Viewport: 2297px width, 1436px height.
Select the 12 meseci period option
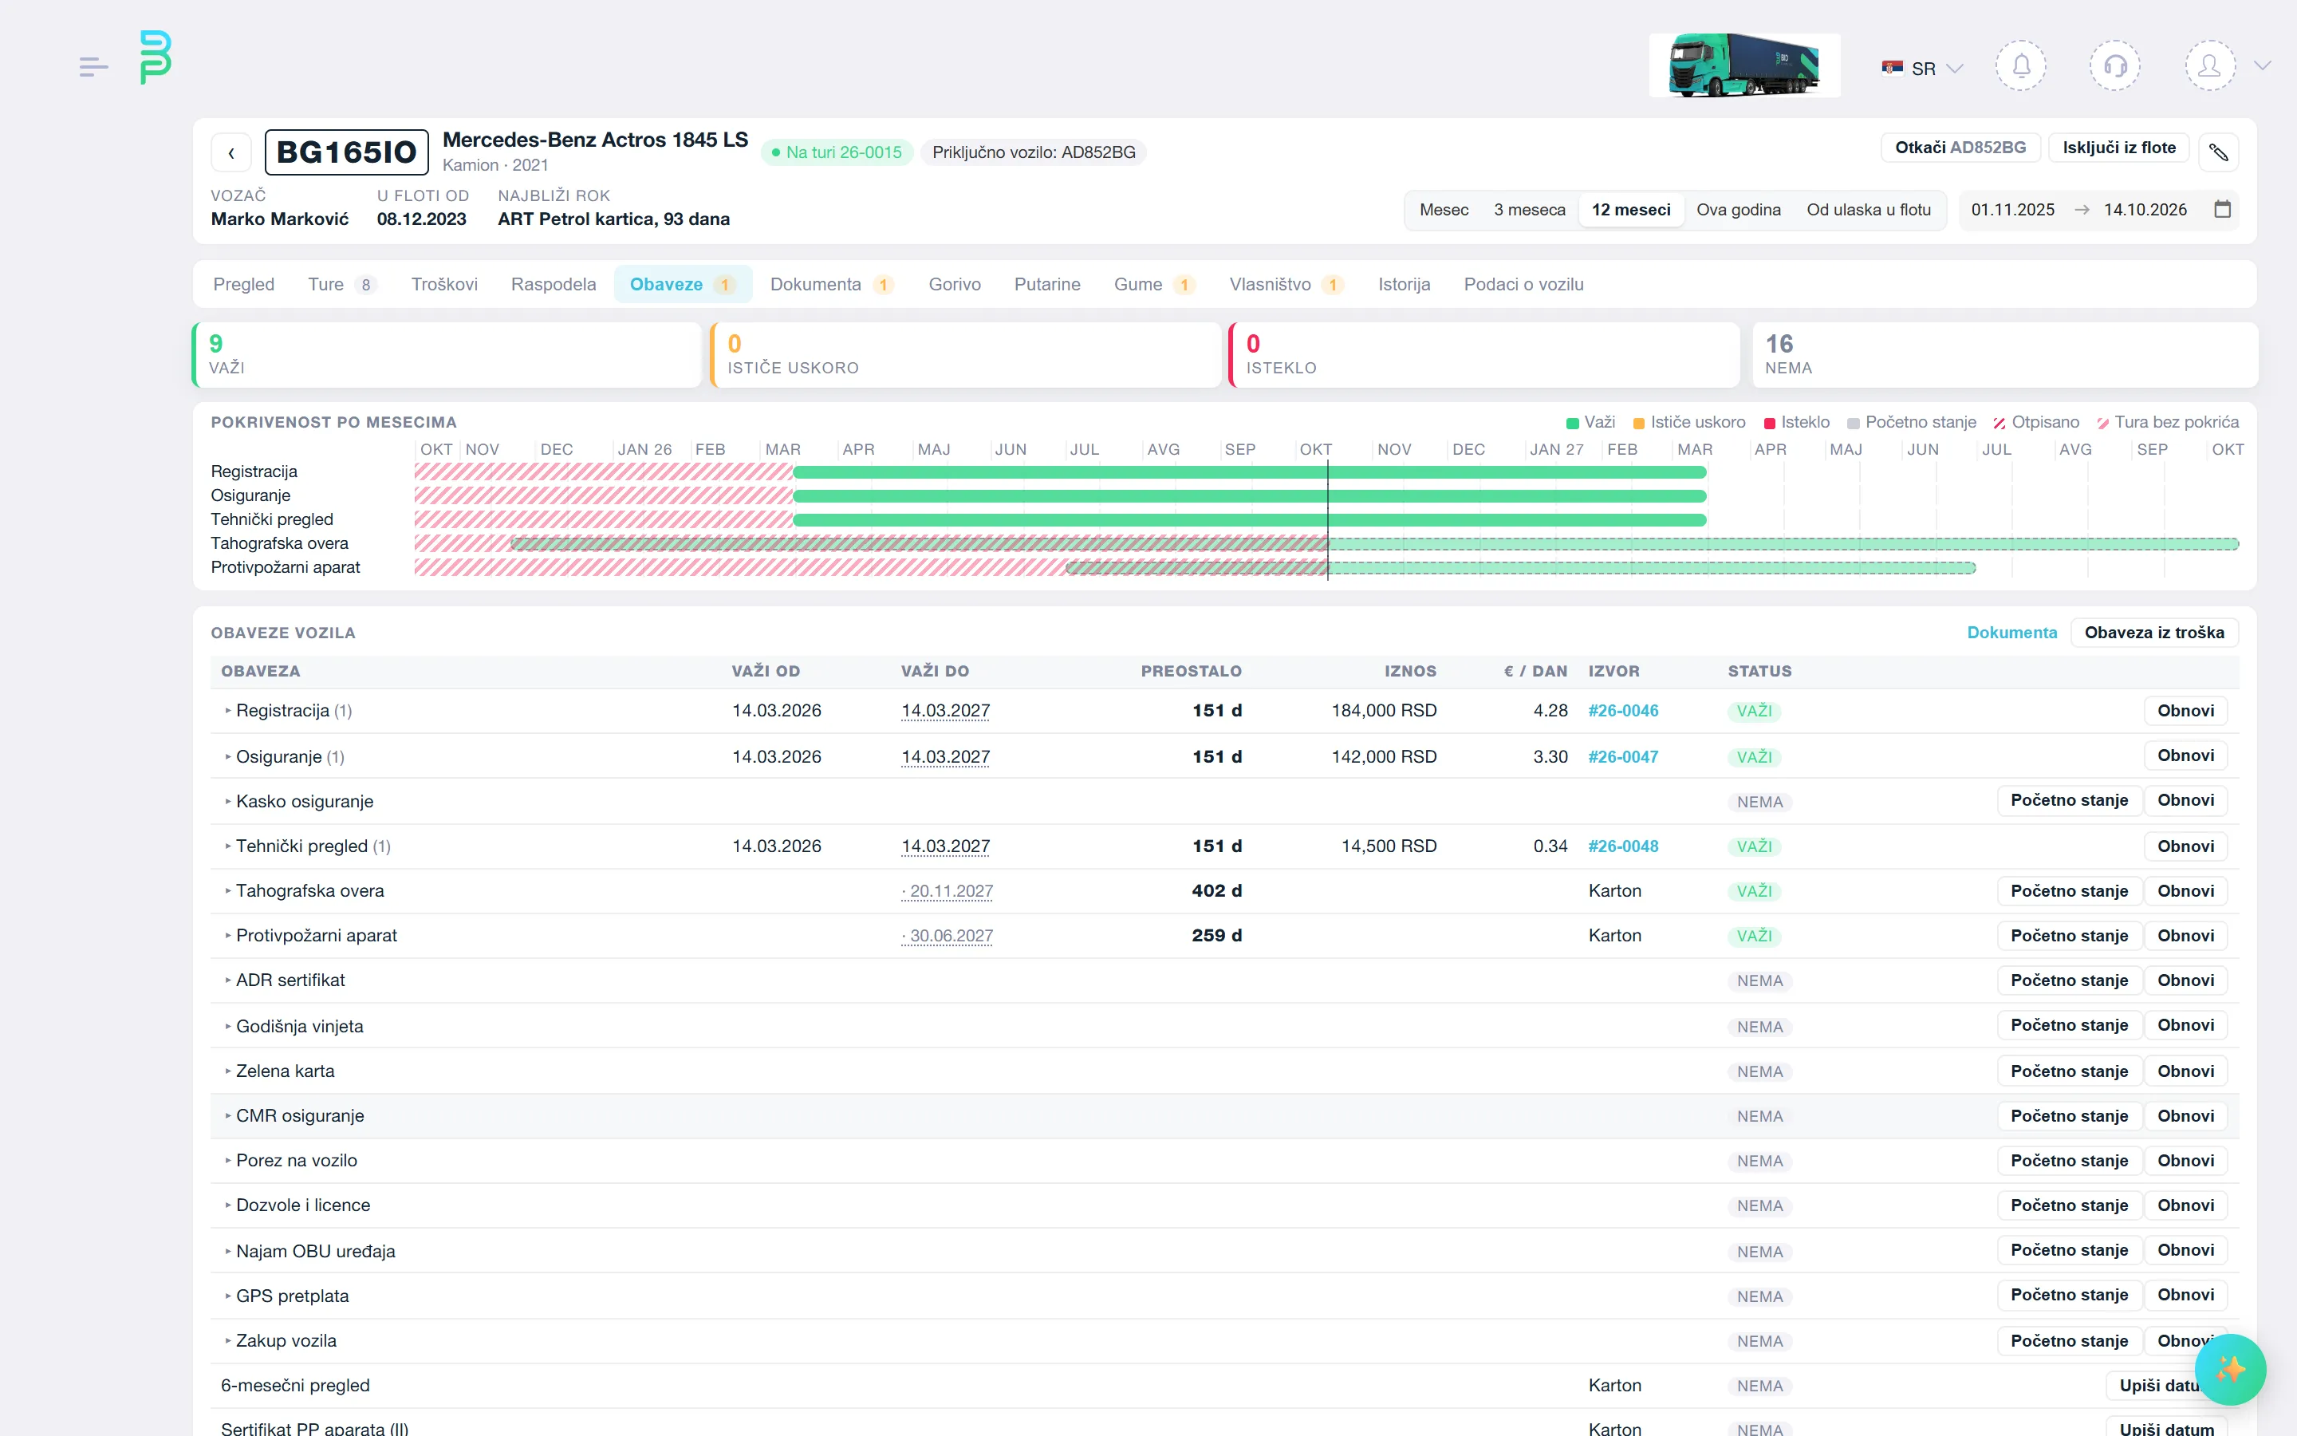coord(1631,210)
